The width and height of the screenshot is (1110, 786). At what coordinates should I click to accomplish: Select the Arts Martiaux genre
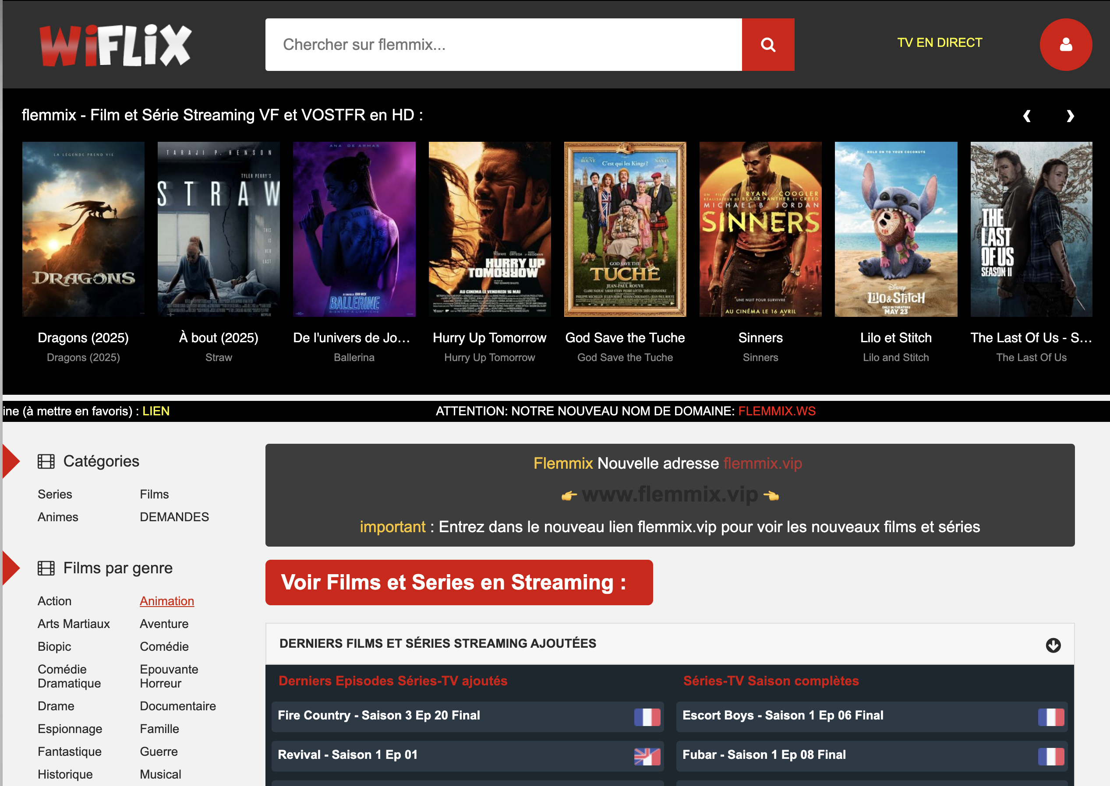coord(74,624)
